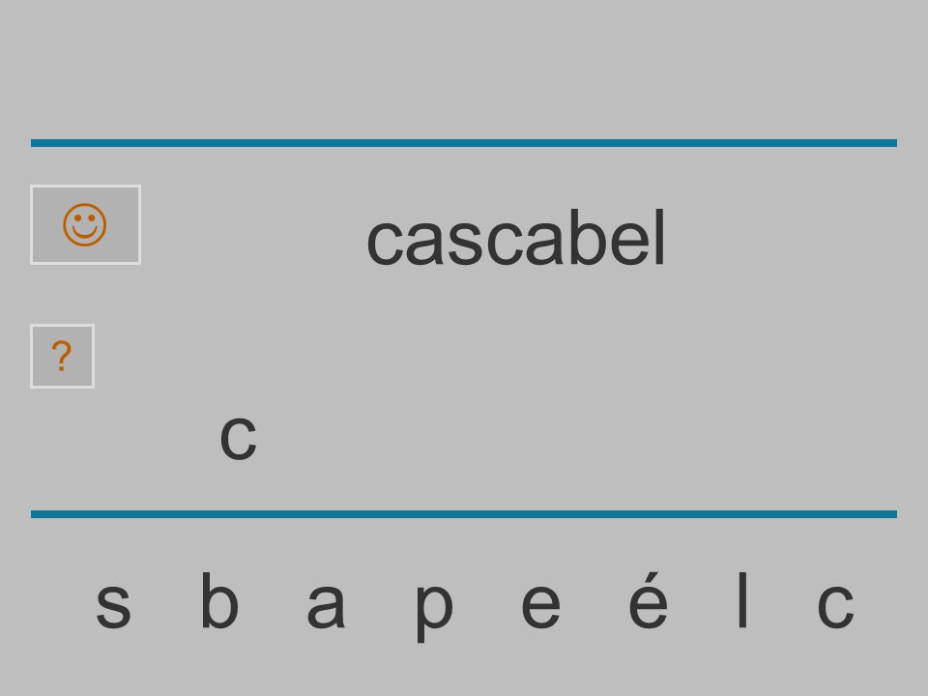Click the orange smiley face button

click(85, 225)
